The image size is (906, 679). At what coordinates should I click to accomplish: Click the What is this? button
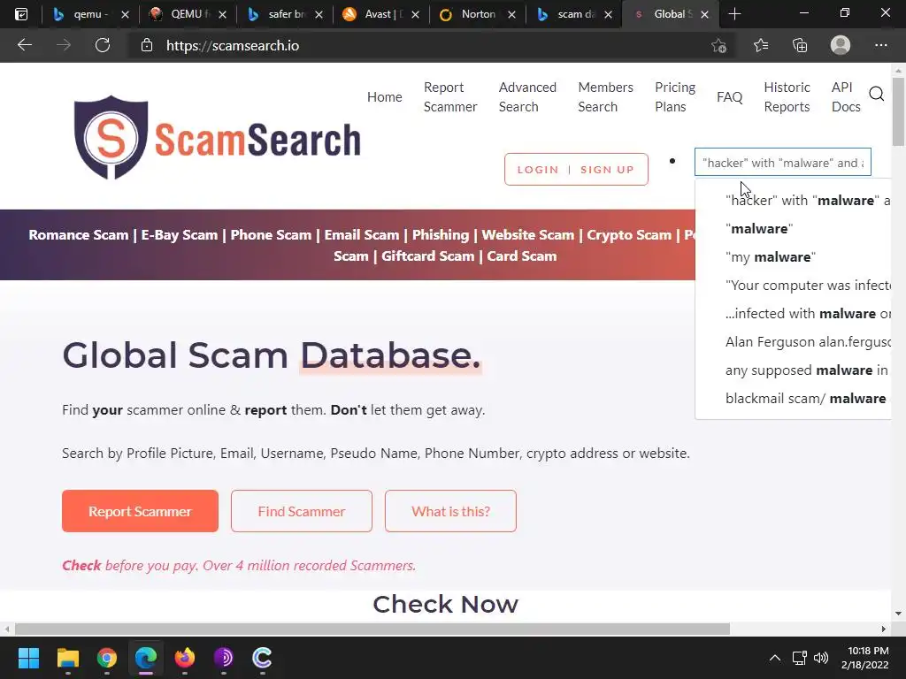[x=450, y=511]
